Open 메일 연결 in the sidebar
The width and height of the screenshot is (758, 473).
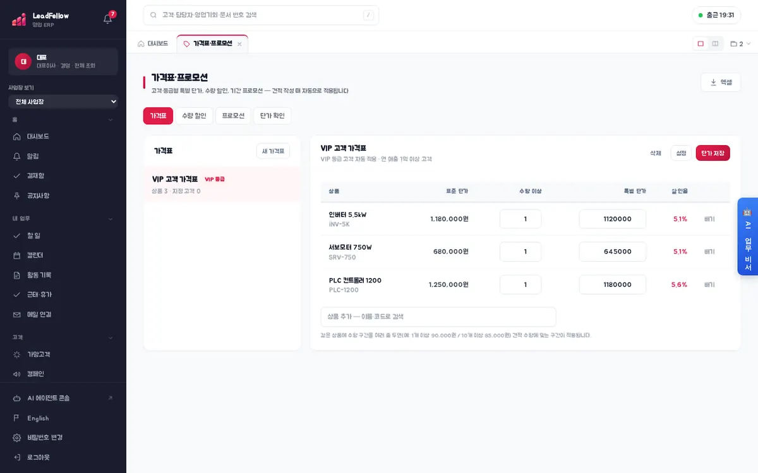point(63,314)
